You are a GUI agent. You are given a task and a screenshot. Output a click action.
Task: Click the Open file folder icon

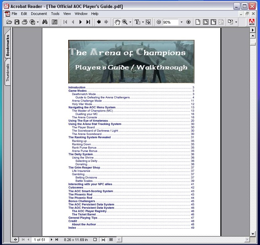(9, 22)
